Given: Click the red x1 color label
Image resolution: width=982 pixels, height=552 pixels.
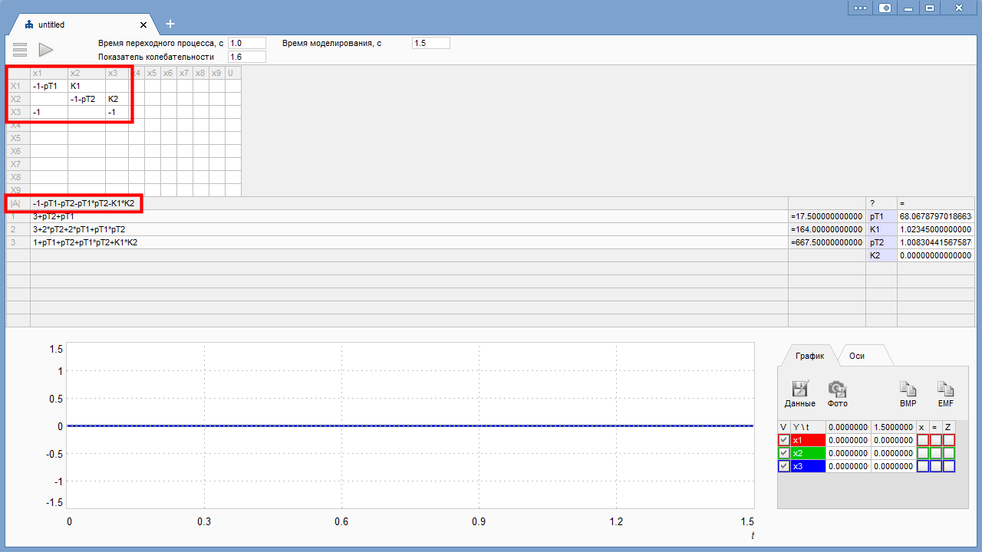Looking at the screenshot, I should (x=808, y=440).
